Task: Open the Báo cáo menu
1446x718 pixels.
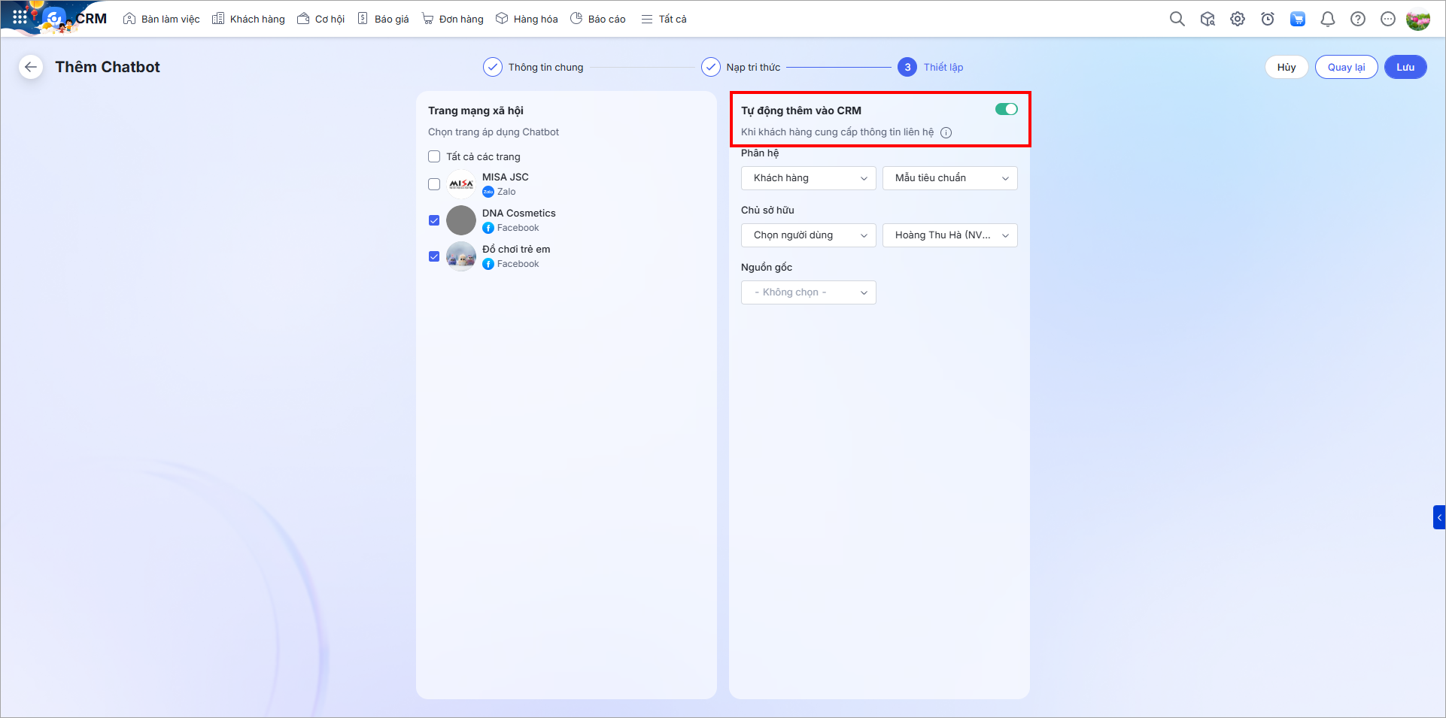Action: tap(598, 19)
